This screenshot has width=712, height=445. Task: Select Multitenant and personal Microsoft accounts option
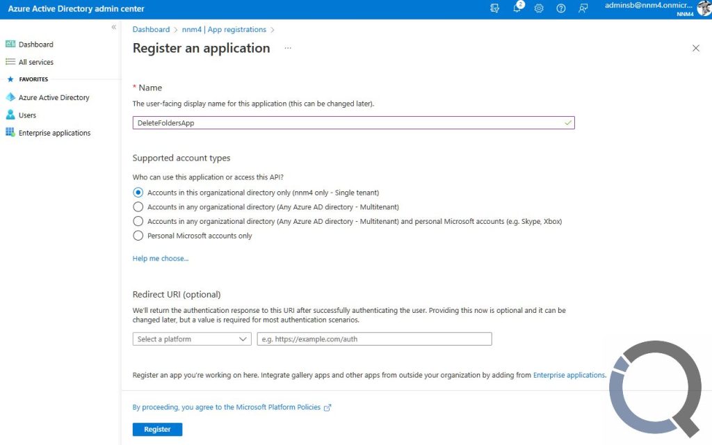pos(138,222)
